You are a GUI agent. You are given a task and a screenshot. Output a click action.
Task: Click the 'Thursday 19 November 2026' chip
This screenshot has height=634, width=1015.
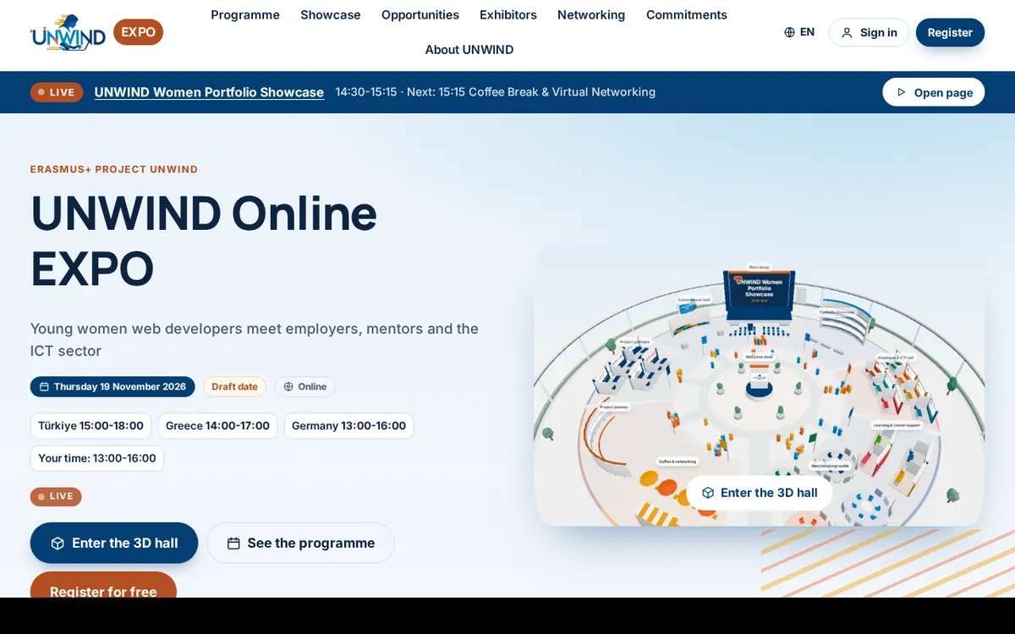click(112, 386)
